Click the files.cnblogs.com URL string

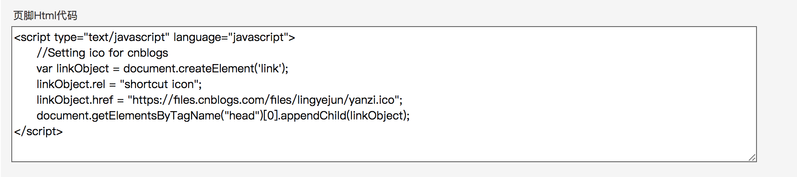tap(263, 100)
